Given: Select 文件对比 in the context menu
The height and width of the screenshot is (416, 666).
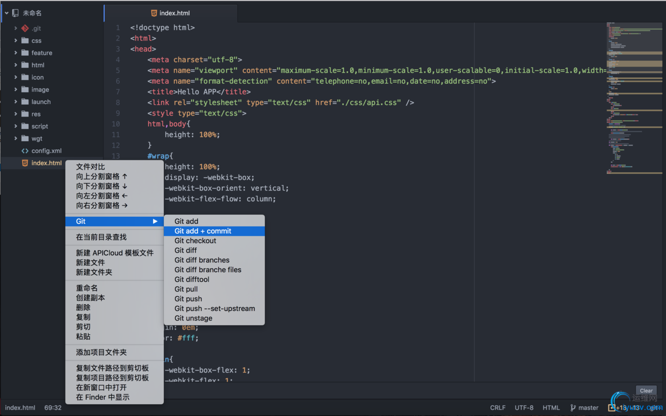Looking at the screenshot, I should point(91,167).
